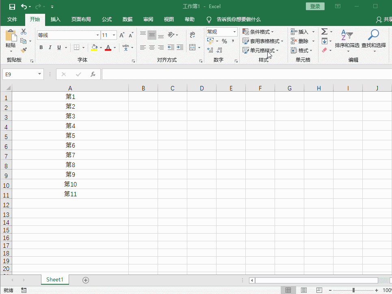392x294 pixels.
Task: Copy selection with copy icon
Action: (24, 41)
